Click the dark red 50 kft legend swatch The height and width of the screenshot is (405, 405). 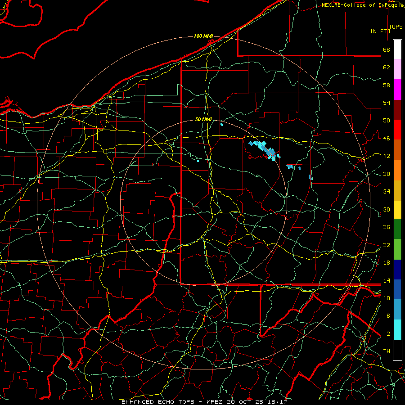pos(397,110)
